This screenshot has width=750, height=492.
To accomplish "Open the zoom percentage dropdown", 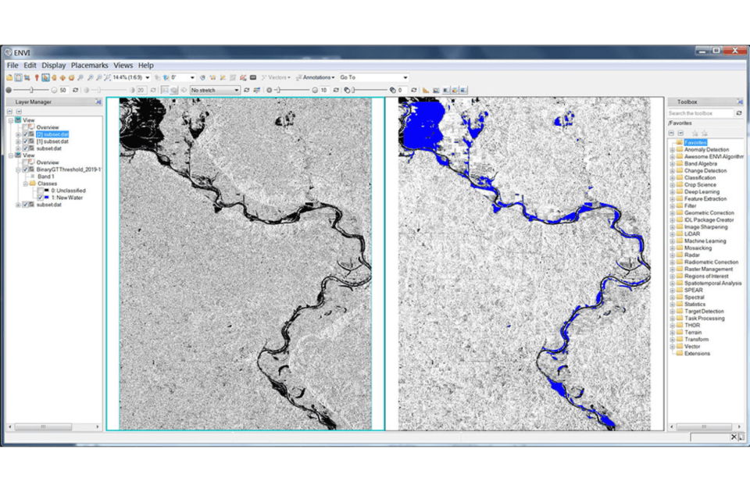I will tap(147, 77).
